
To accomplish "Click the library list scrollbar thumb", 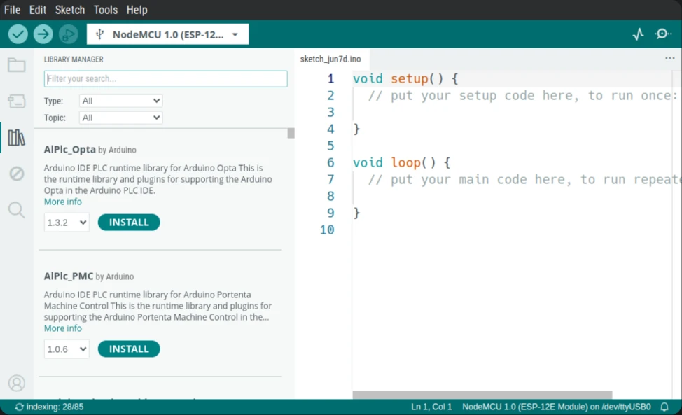I will coord(291,133).
